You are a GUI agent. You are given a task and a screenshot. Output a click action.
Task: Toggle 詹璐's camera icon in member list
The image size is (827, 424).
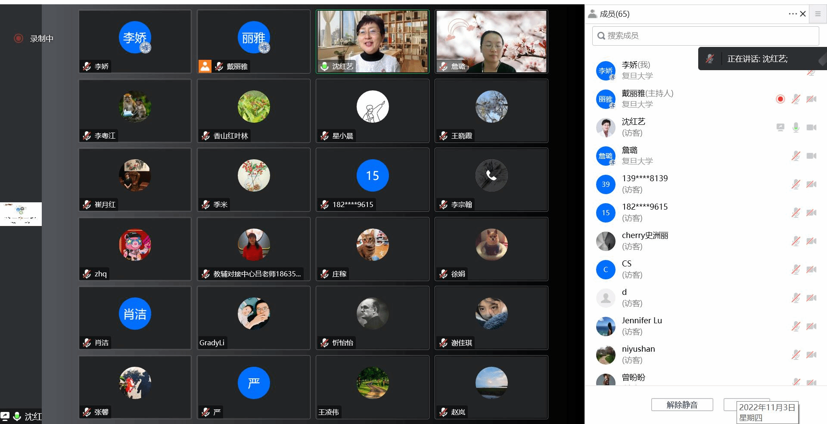click(811, 156)
